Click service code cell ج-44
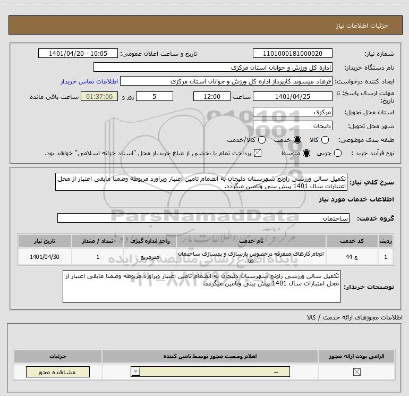409x396 pixels. click(x=352, y=257)
